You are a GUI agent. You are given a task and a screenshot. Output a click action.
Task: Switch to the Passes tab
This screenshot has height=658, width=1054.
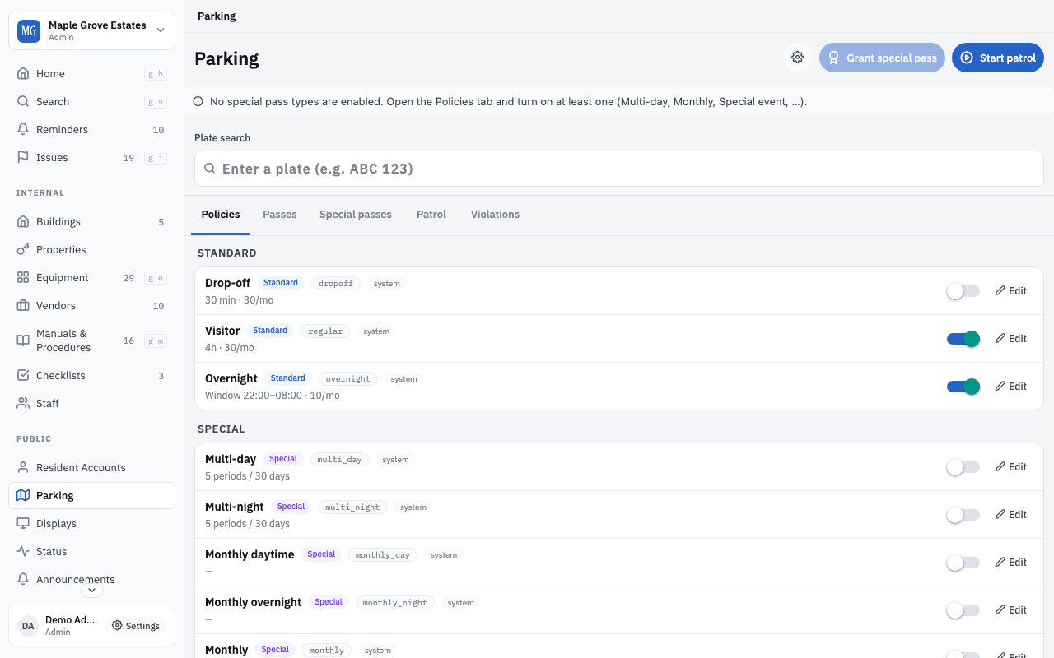tap(280, 214)
